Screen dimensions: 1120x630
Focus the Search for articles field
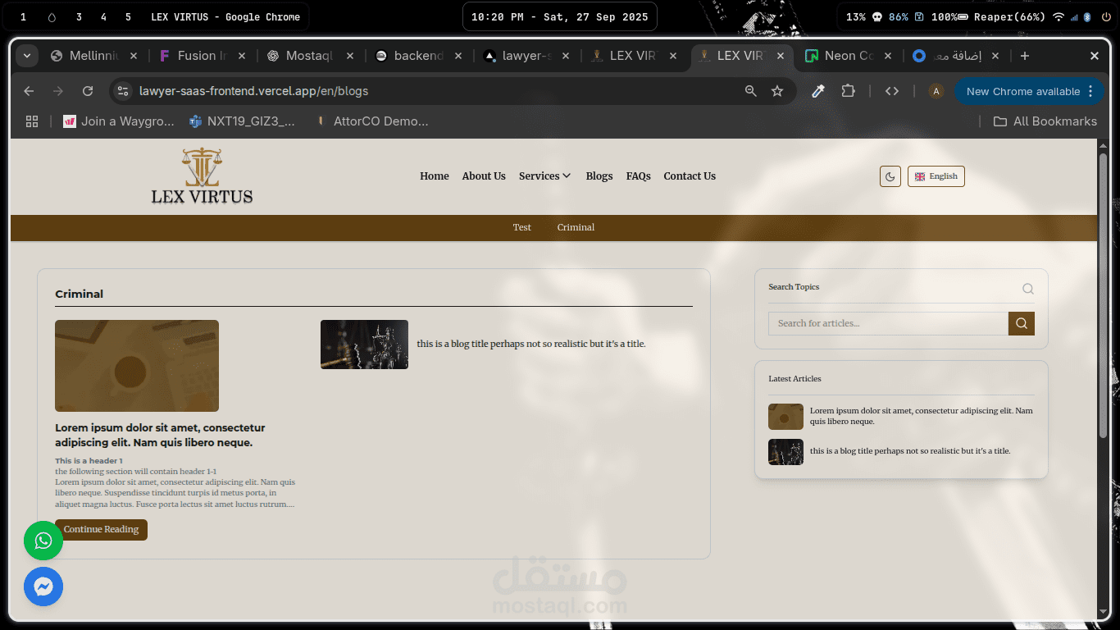point(888,323)
